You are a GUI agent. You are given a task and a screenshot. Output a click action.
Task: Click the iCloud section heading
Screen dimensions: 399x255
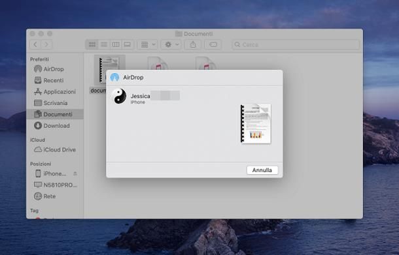point(37,140)
